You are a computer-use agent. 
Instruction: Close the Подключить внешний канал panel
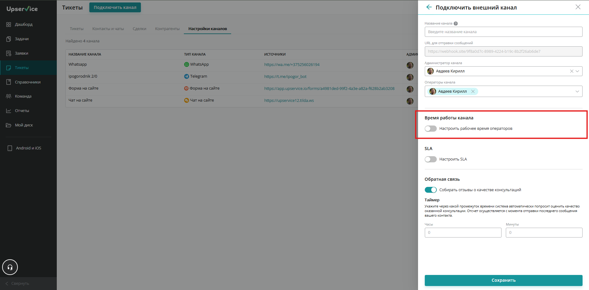tap(578, 7)
